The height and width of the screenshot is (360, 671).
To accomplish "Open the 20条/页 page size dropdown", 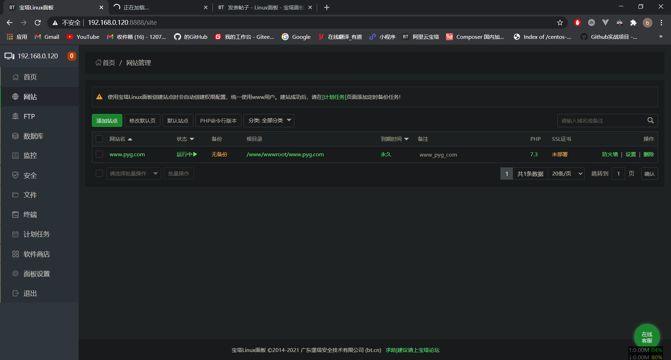I will [x=567, y=174].
